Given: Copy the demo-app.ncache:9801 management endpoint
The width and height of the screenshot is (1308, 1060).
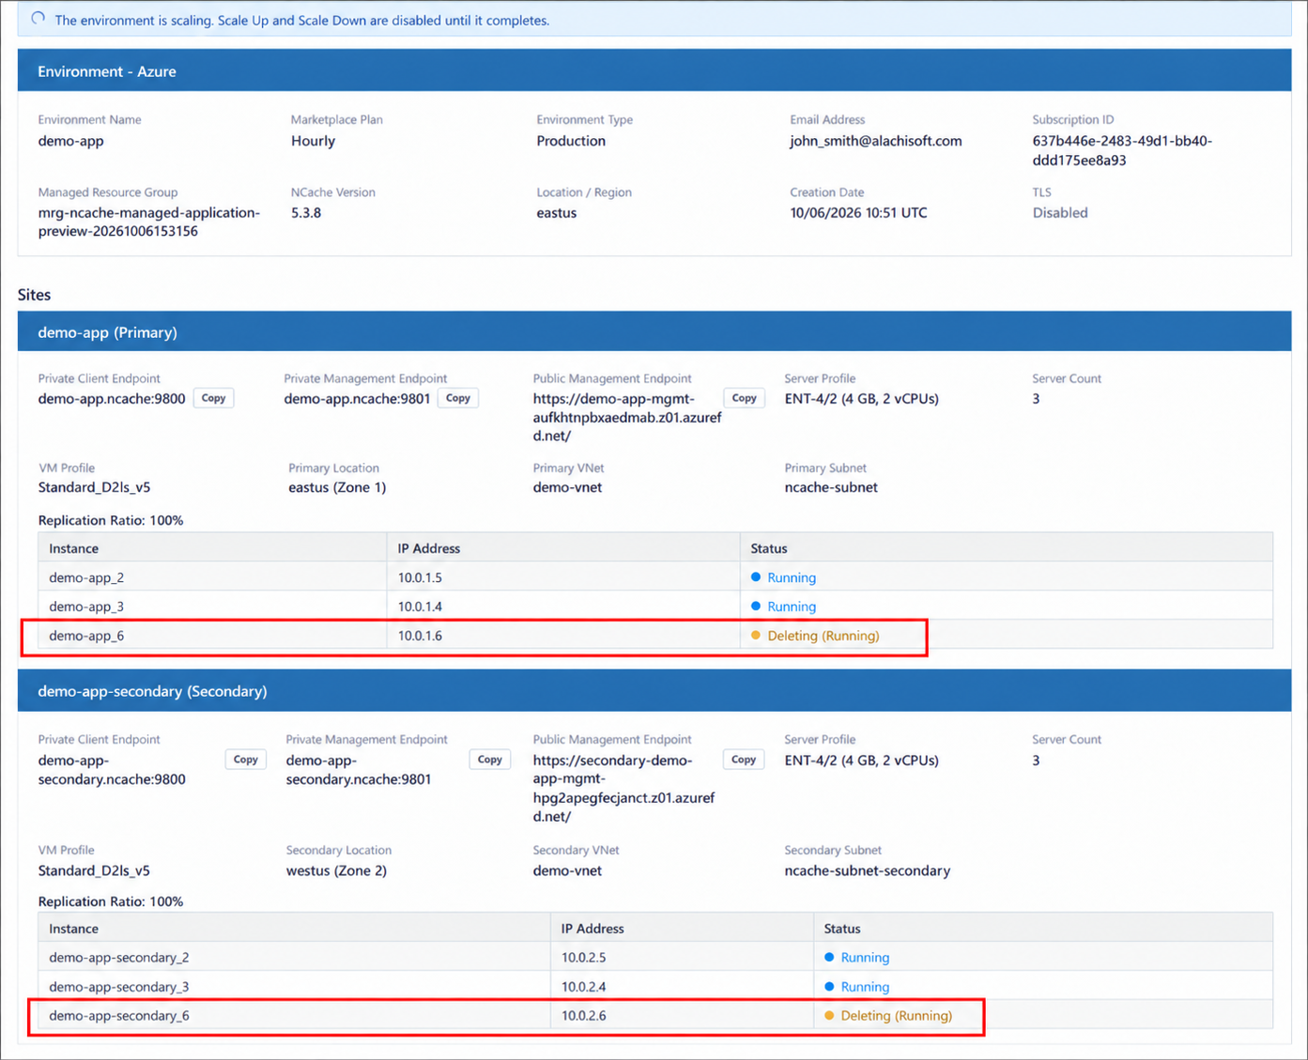Looking at the screenshot, I should point(458,398).
